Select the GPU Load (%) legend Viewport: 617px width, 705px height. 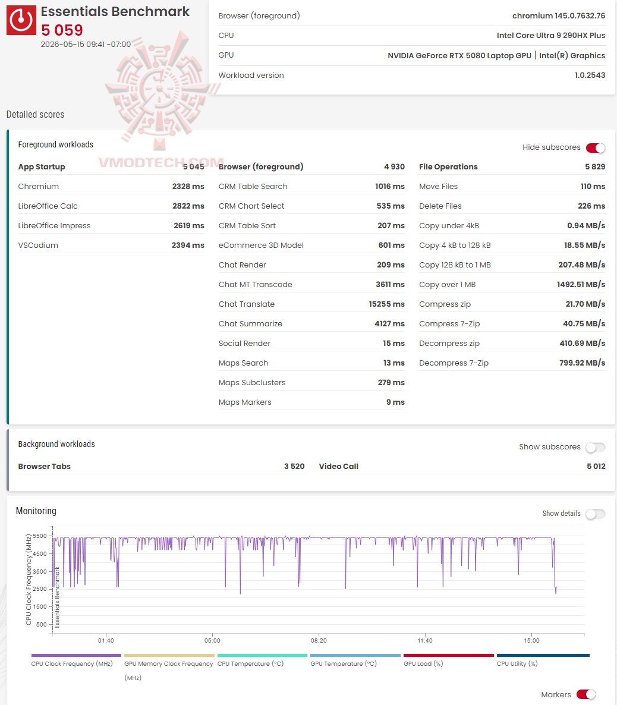point(448,660)
